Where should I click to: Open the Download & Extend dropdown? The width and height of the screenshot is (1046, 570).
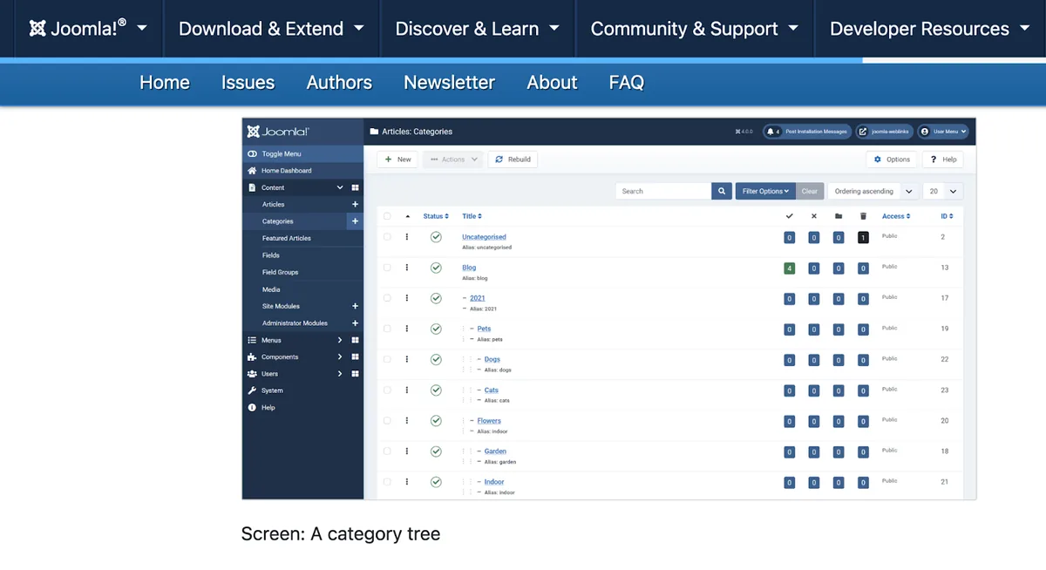coord(271,28)
